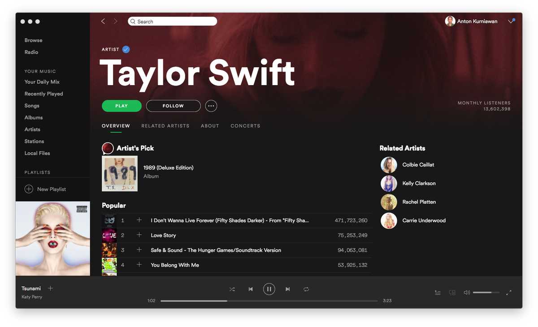Go to Songs in sidebar
538x327 pixels.
coord(32,106)
